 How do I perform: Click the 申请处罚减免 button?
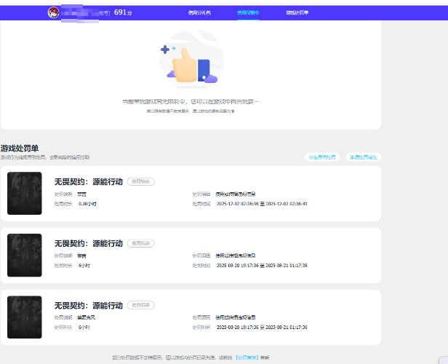[x=364, y=157]
